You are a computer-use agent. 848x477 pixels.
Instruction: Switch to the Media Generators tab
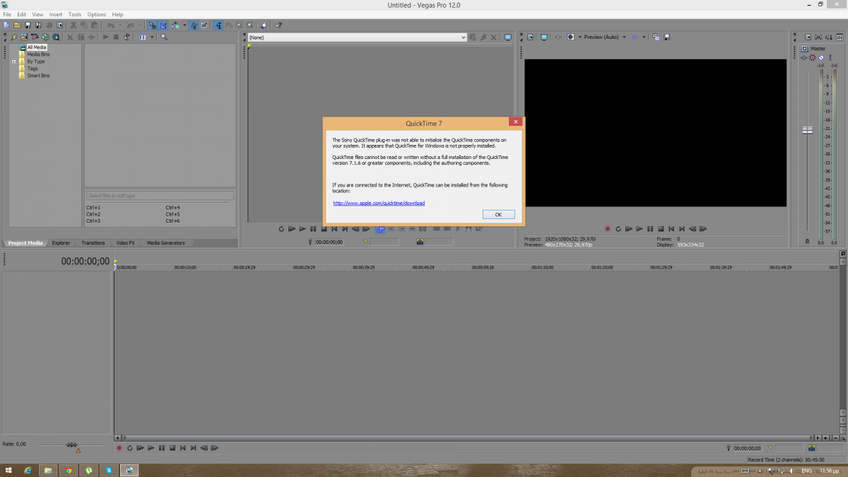click(165, 243)
